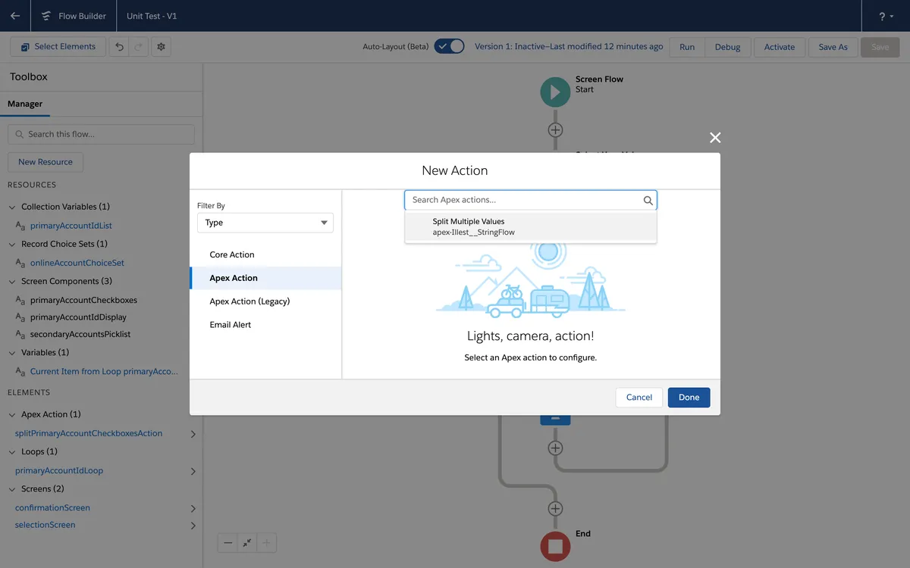
Task: Select primaryAccountCheckboxes component
Action: pyautogui.click(x=83, y=300)
